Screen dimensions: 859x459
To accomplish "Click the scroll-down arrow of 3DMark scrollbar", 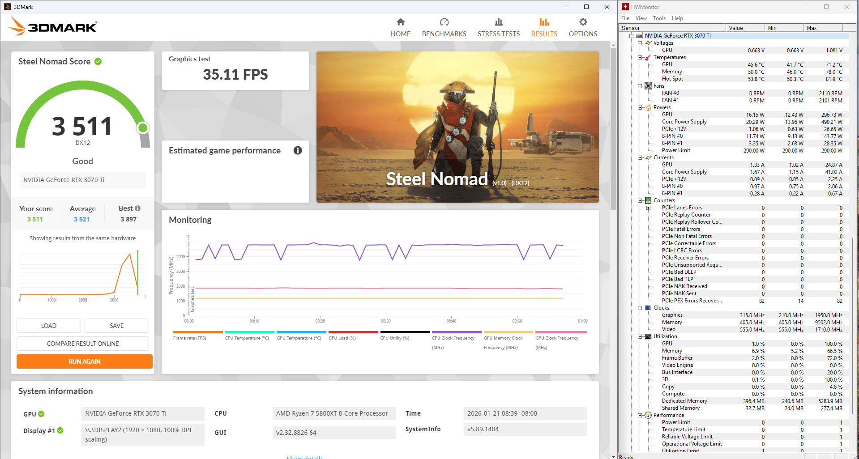I will pos(613,456).
